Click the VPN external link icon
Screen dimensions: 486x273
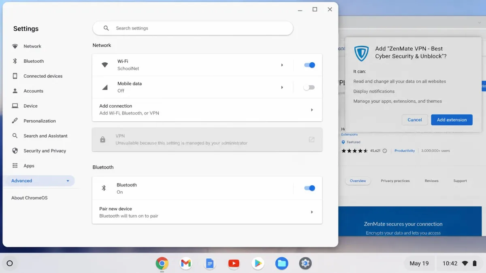[x=311, y=140]
